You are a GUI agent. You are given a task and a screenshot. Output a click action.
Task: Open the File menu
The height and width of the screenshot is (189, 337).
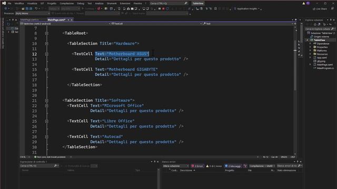pos(9,4)
